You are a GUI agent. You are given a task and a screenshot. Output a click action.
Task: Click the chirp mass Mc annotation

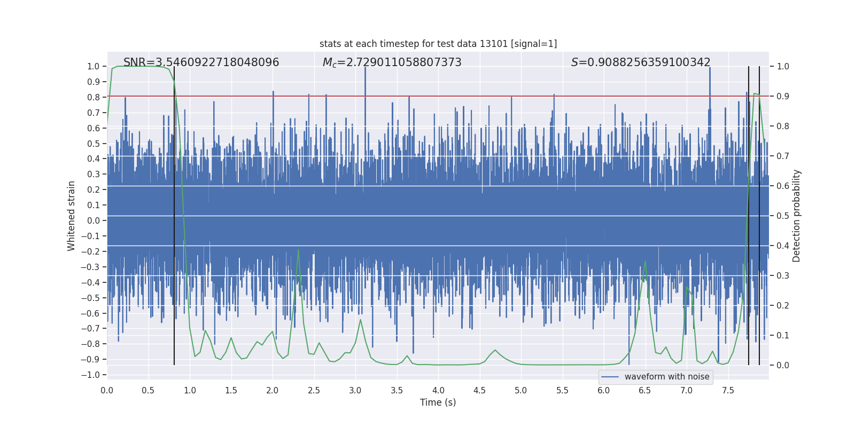point(392,62)
